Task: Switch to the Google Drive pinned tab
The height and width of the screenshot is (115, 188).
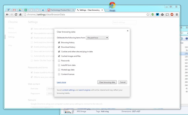Action: pyautogui.click(x=20, y=10)
